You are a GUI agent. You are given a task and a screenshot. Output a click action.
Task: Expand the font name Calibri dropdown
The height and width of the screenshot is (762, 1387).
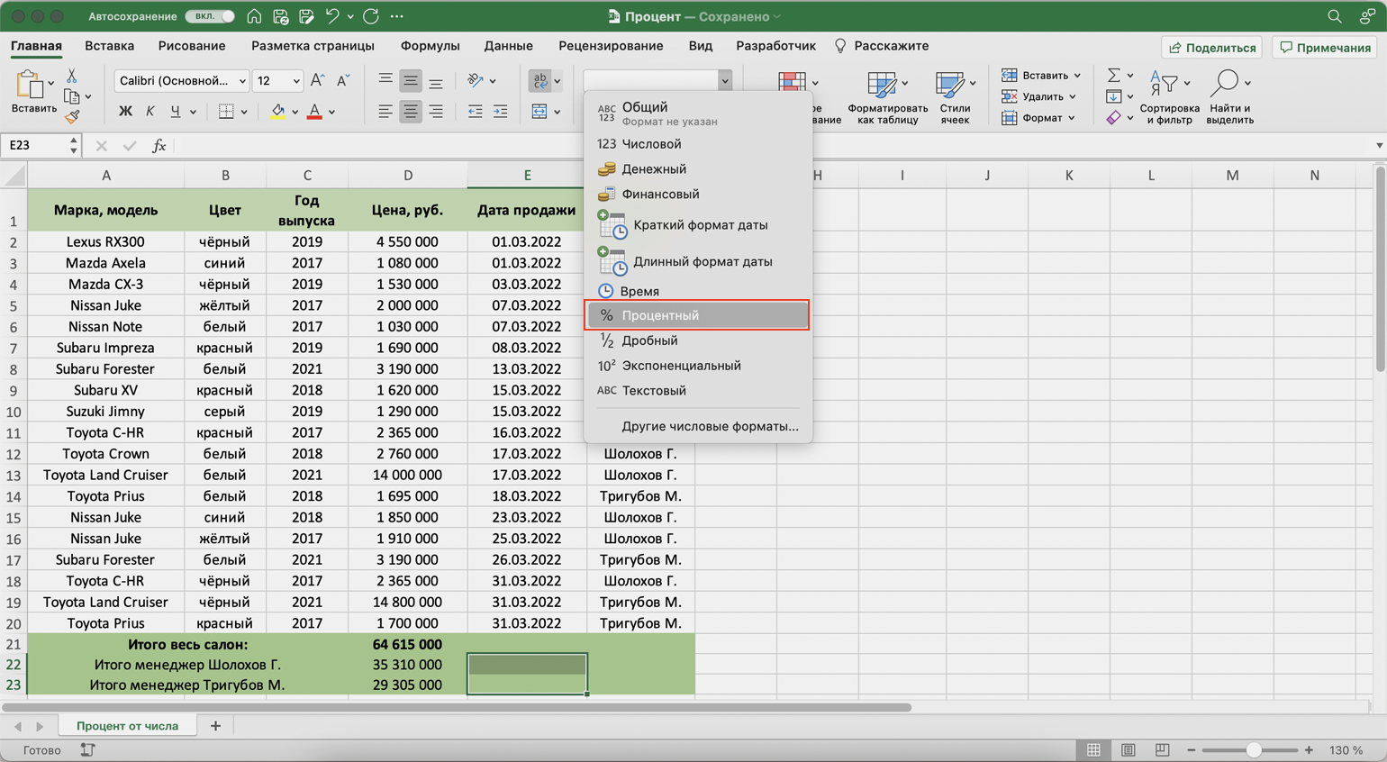[242, 81]
